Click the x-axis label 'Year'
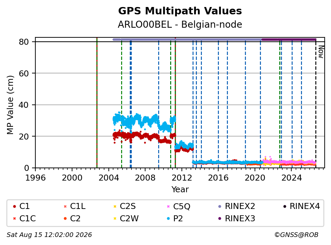Screen dimensions: 331x245 (x=180, y=190)
